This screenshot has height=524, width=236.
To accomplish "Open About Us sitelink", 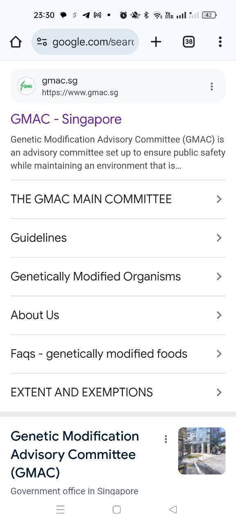I will (118, 315).
